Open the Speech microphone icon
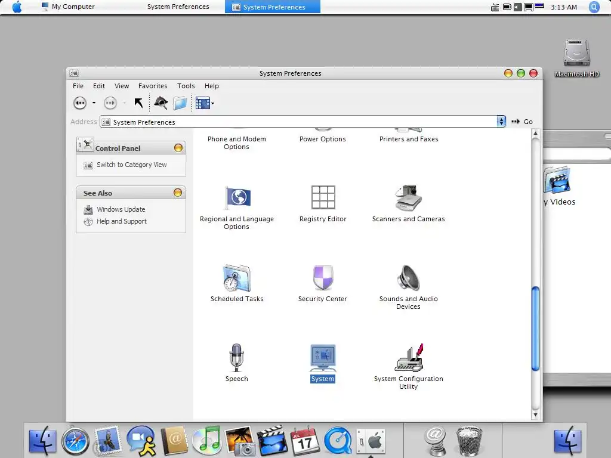Image resolution: width=611 pixels, height=458 pixels. pyautogui.click(x=236, y=358)
